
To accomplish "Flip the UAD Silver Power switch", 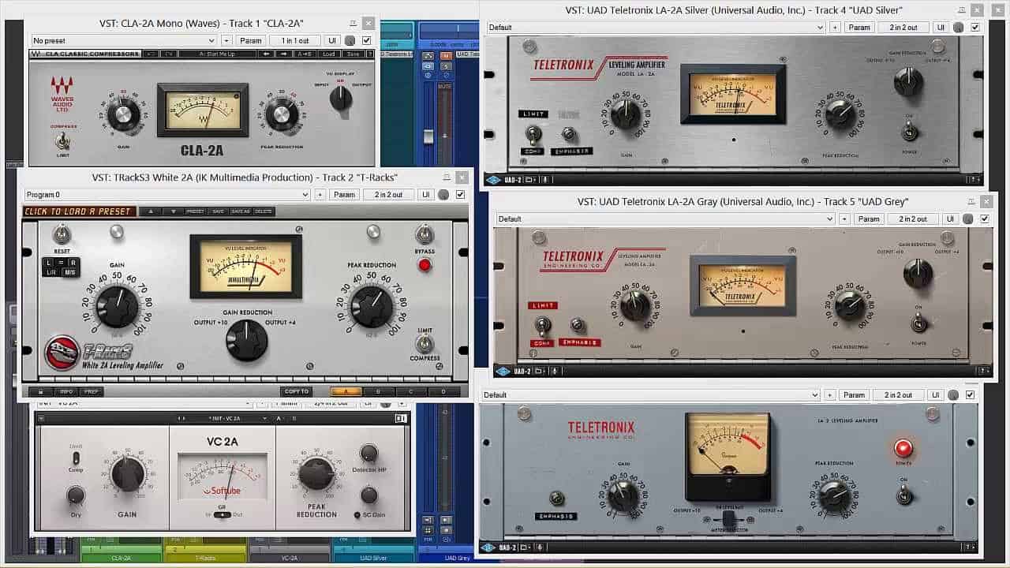I will point(909,132).
